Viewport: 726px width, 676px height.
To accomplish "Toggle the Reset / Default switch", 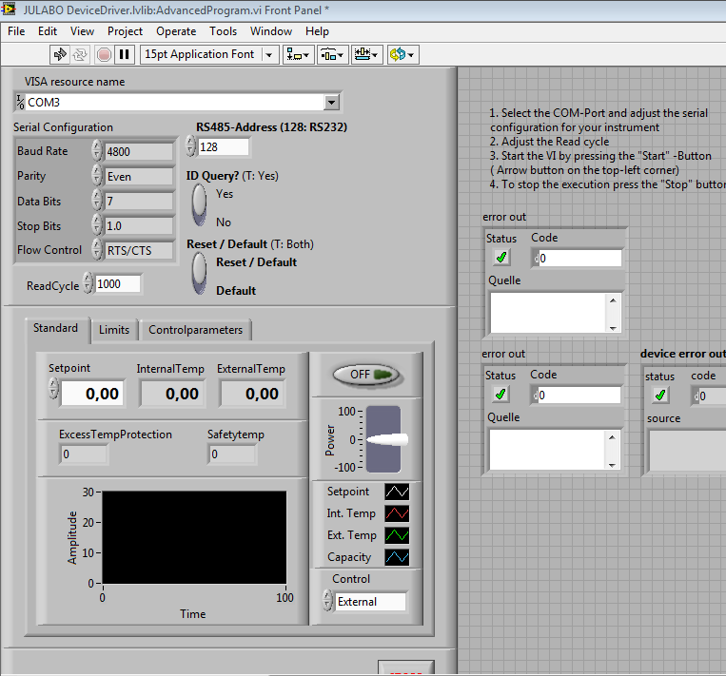I will (x=200, y=274).
